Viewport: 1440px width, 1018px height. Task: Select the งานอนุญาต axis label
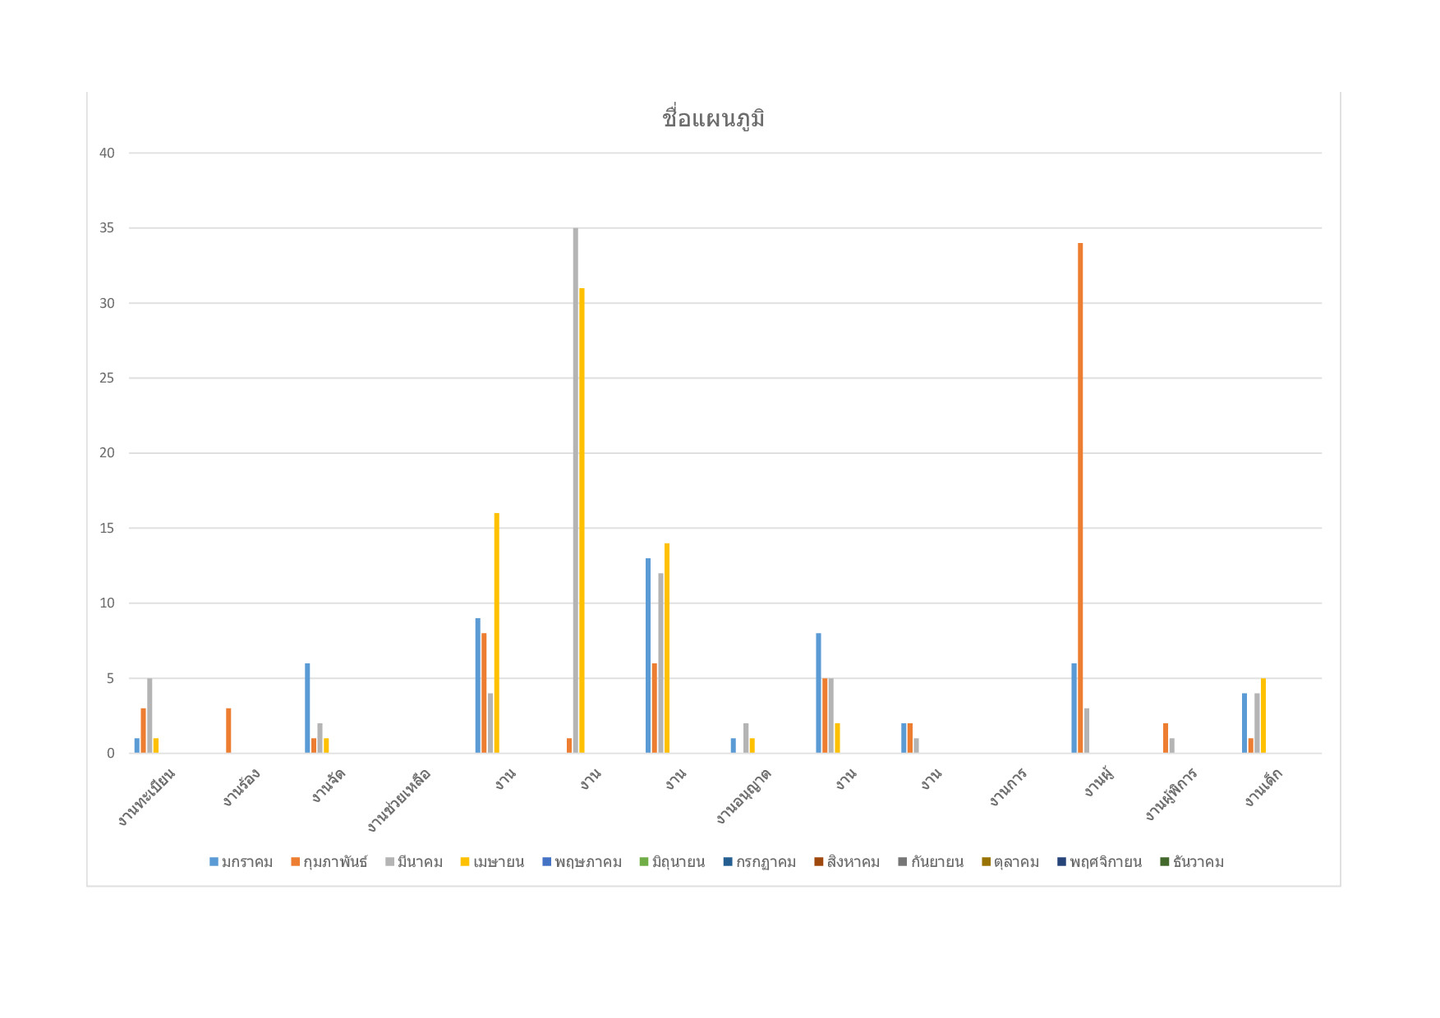coord(743,796)
